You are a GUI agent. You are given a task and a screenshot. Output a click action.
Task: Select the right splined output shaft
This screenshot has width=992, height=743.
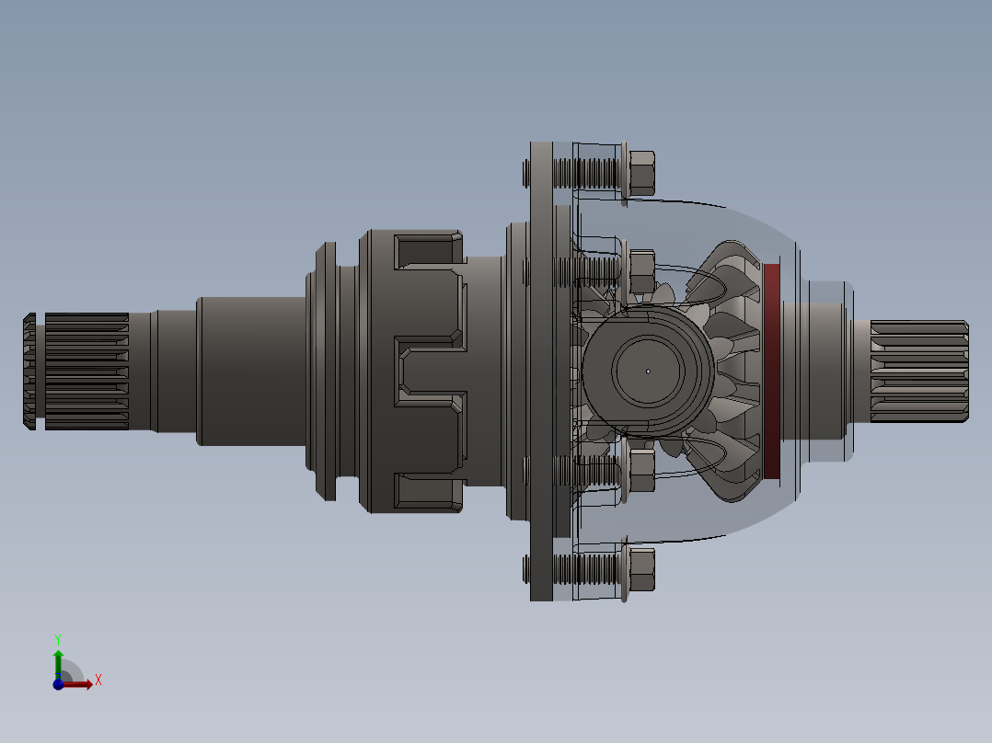pos(919,371)
